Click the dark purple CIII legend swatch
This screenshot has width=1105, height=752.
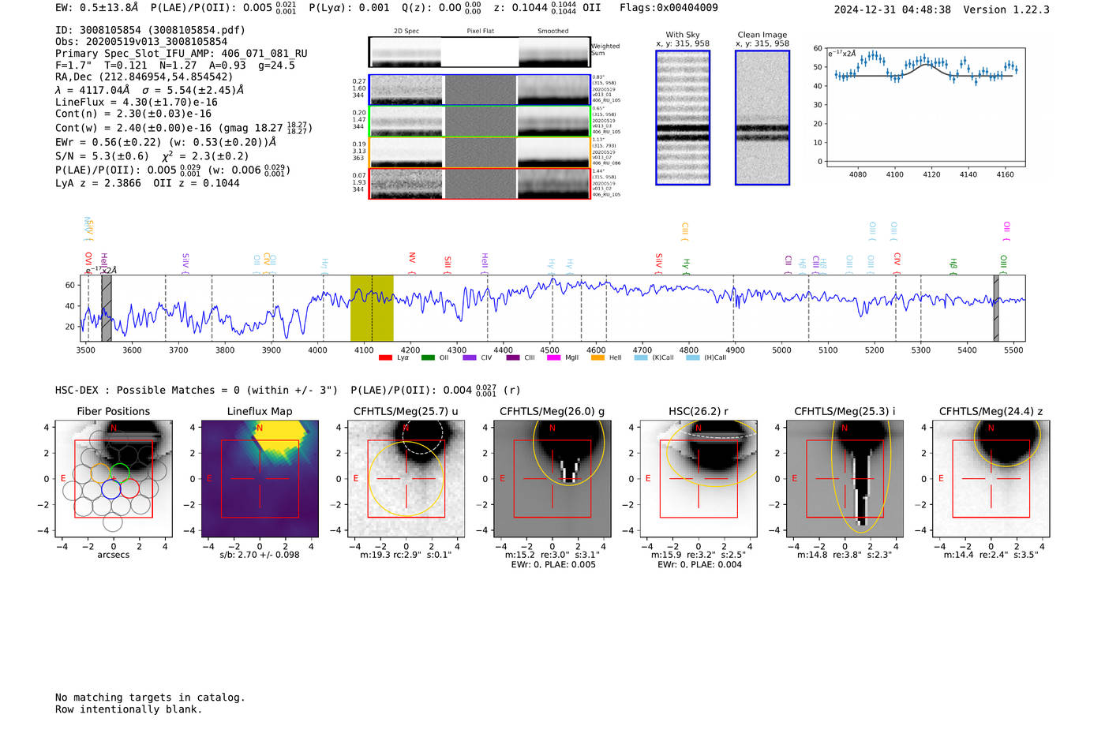pos(513,357)
